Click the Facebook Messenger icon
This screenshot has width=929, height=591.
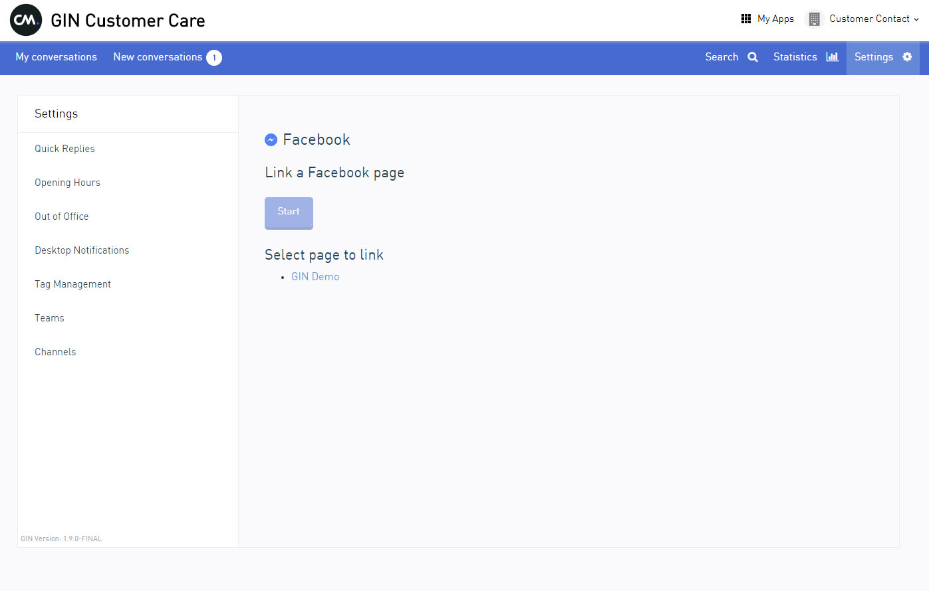click(x=271, y=139)
